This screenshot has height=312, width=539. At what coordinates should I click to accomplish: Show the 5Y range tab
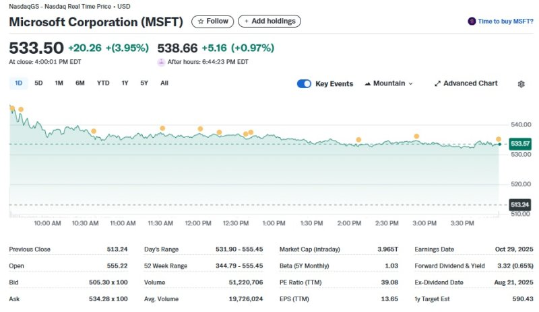tap(144, 83)
